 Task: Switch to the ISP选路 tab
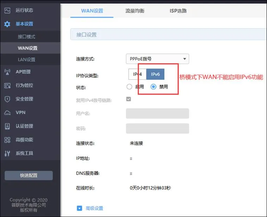point(178,11)
